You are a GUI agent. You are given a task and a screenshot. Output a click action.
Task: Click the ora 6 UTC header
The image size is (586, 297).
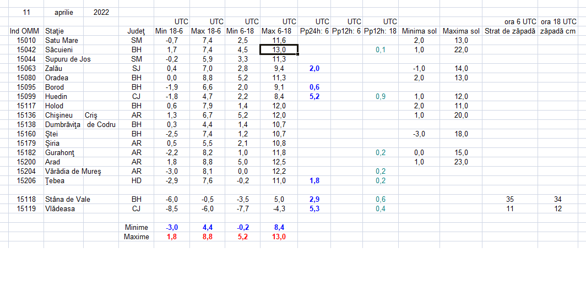(520, 21)
